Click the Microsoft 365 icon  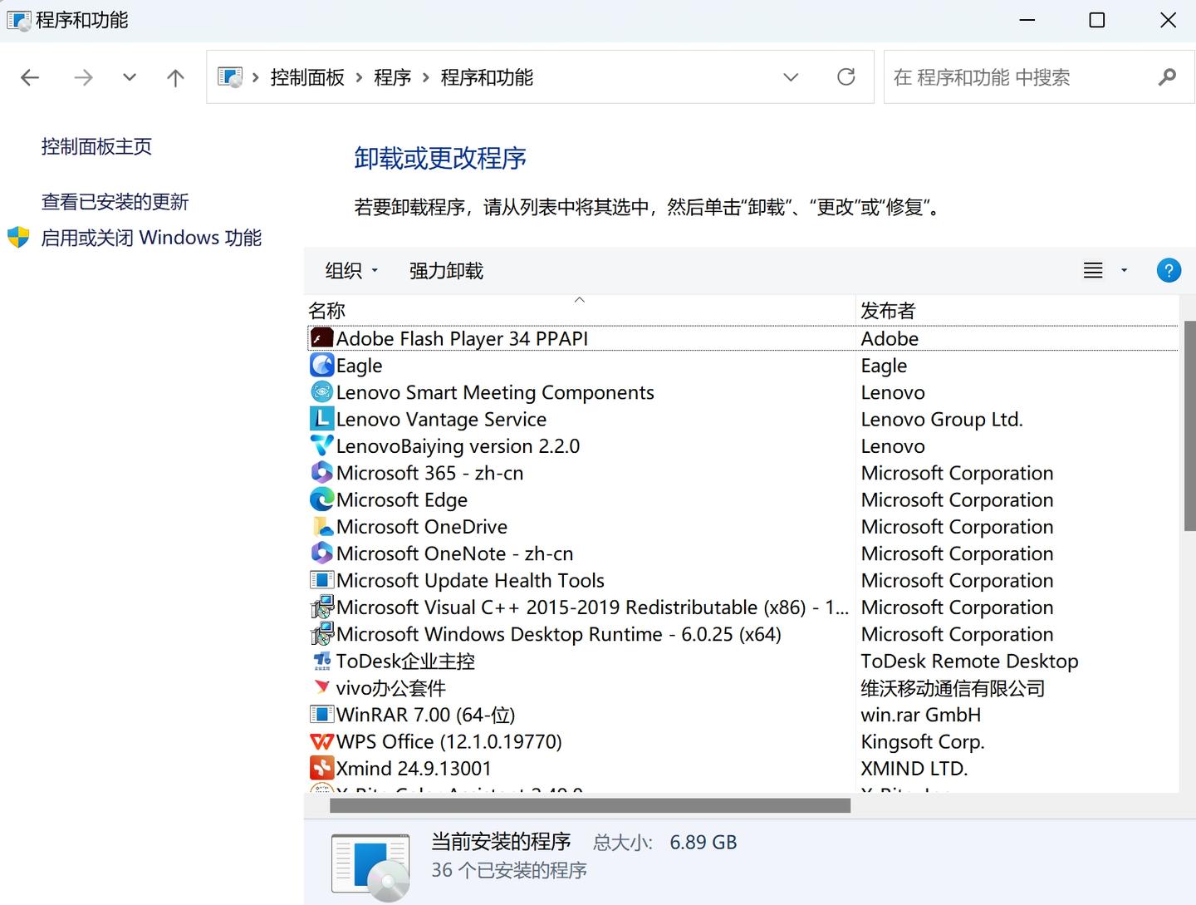321,472
